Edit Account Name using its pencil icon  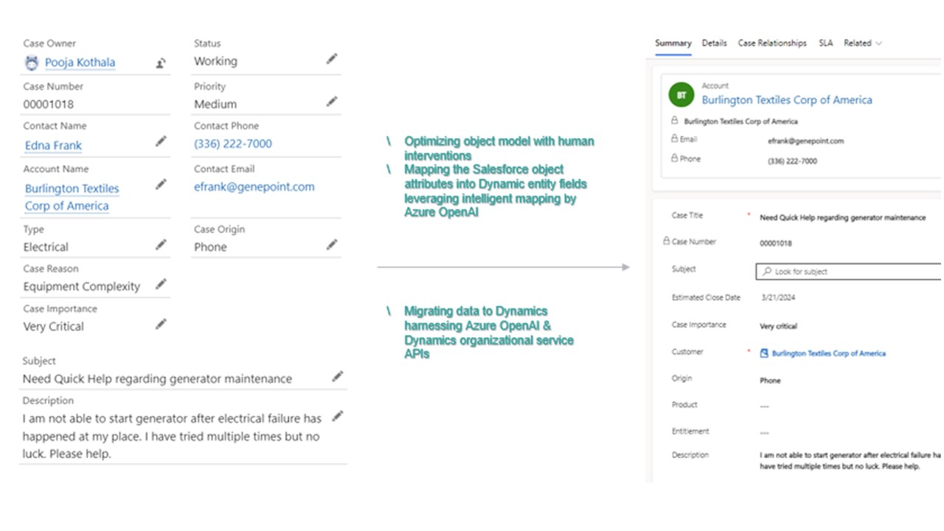[x=161, y=184]
